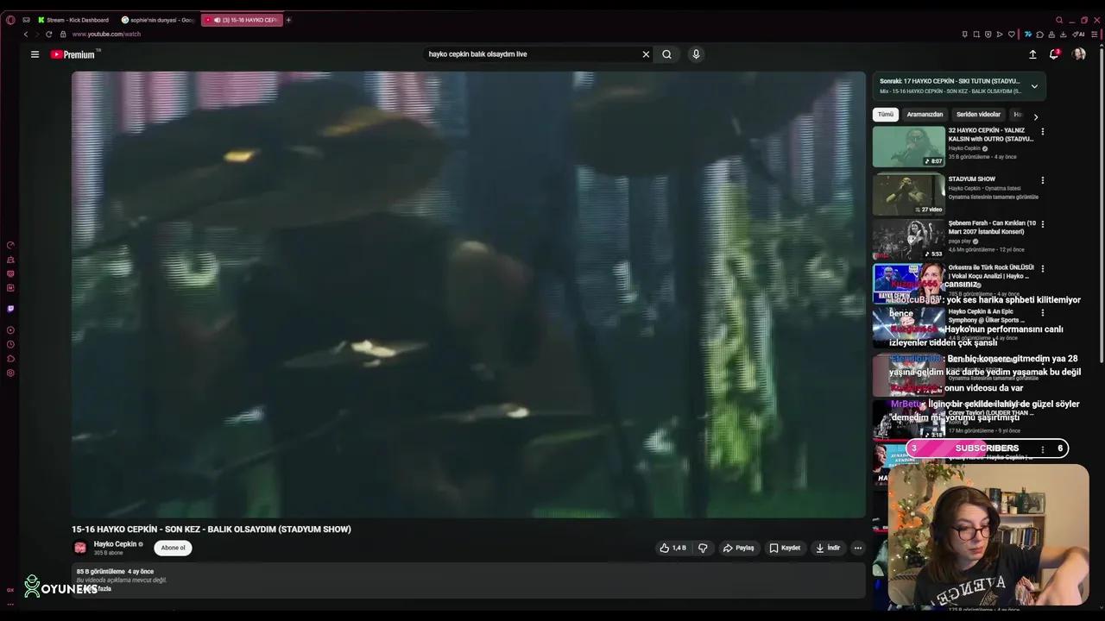Open browser tab search magnifier

[x=1059, y=20]
